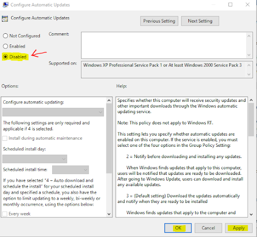Click Help panel scroll up arrow
Viewport: 257px width, 237px height.
(251, 100)
